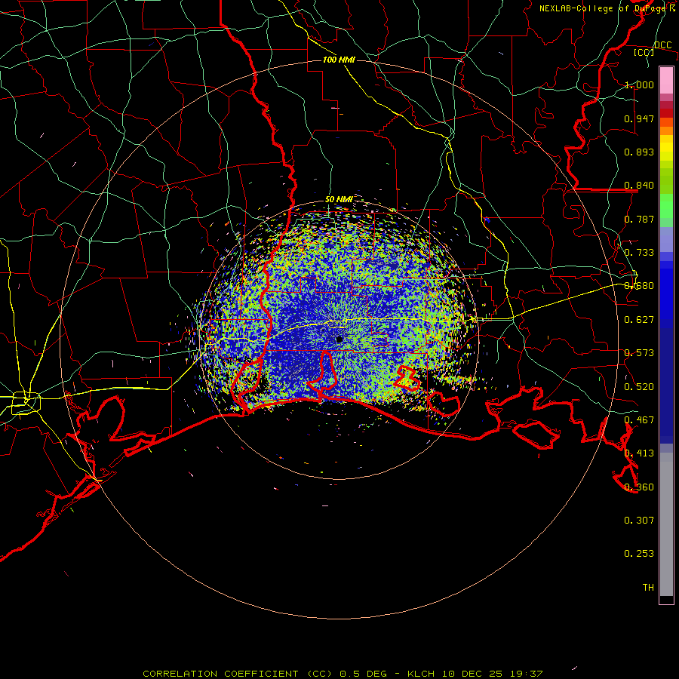
Task: Click the 0.253 scale value
Action: [x=639, y=554]
